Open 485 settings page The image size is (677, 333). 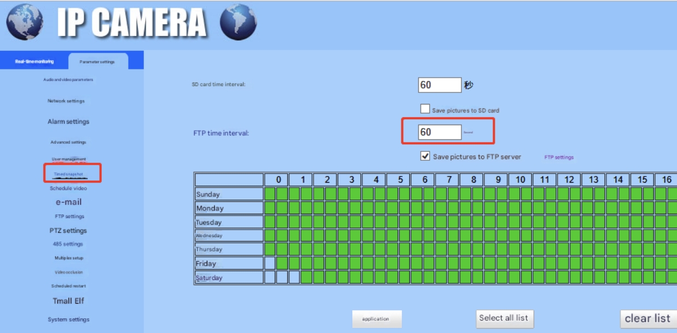(x=68, y=244)
